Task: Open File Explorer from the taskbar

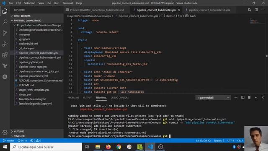Action: point(98,147)
